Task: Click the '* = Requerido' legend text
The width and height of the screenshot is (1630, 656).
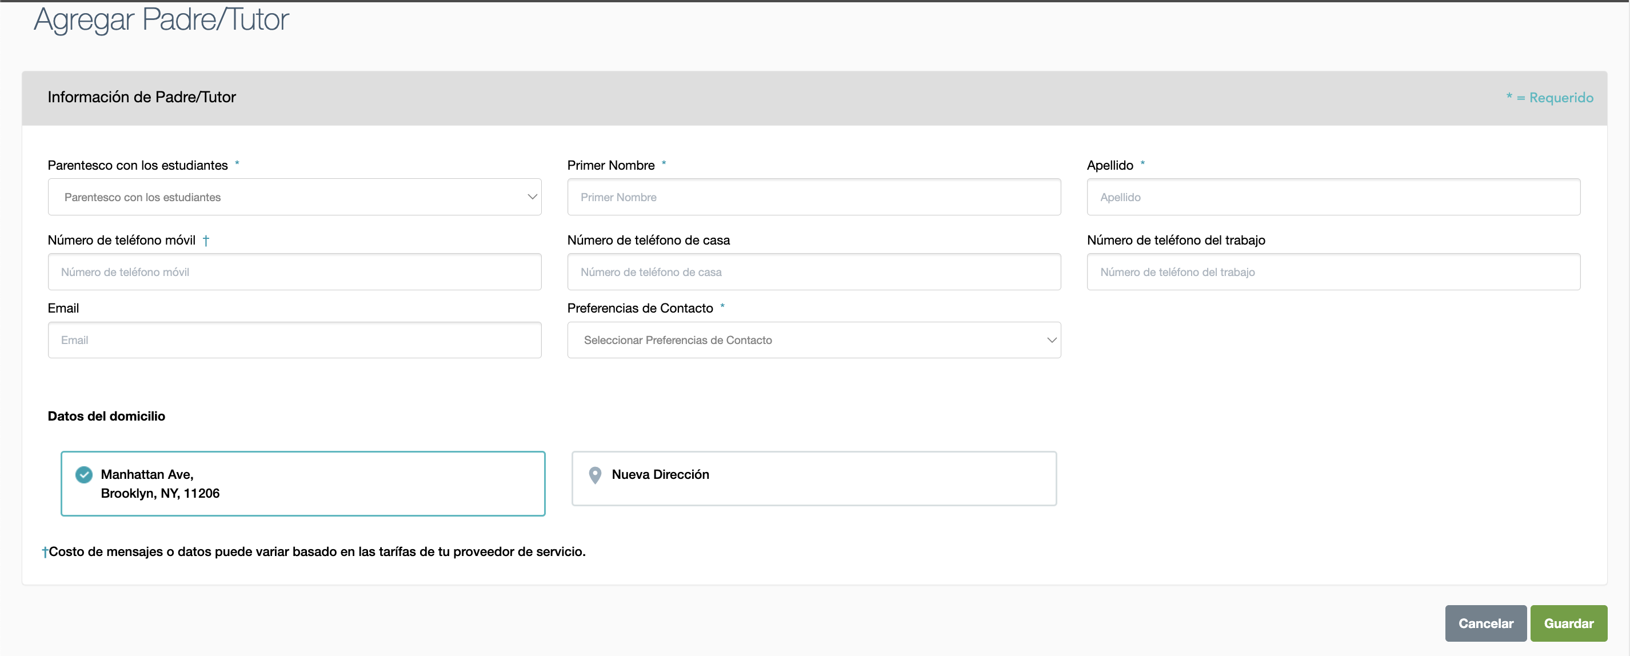Action: point(1549,97)
